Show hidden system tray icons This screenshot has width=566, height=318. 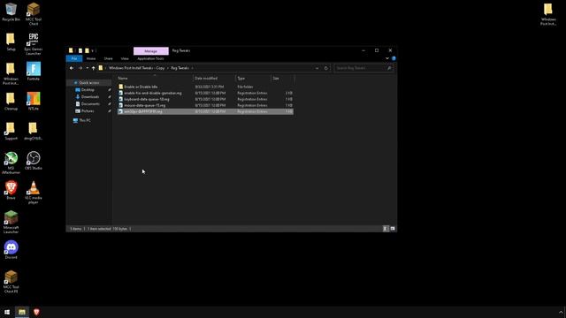561,312
